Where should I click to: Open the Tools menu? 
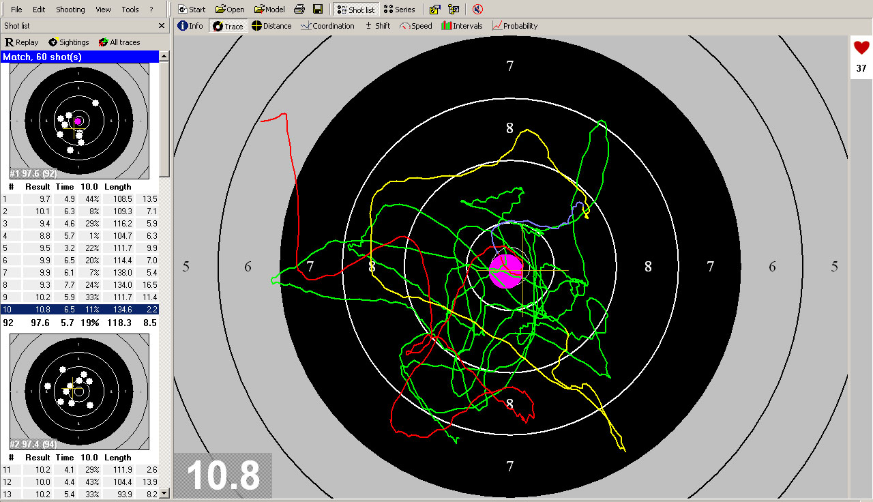[130, 10]
